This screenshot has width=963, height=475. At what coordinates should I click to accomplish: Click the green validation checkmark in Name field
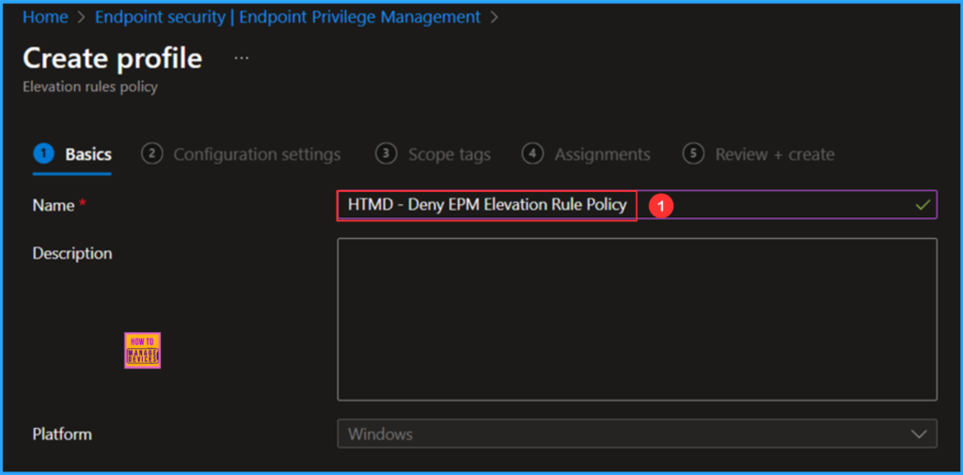pyautogui.click(x=923, y=205)
